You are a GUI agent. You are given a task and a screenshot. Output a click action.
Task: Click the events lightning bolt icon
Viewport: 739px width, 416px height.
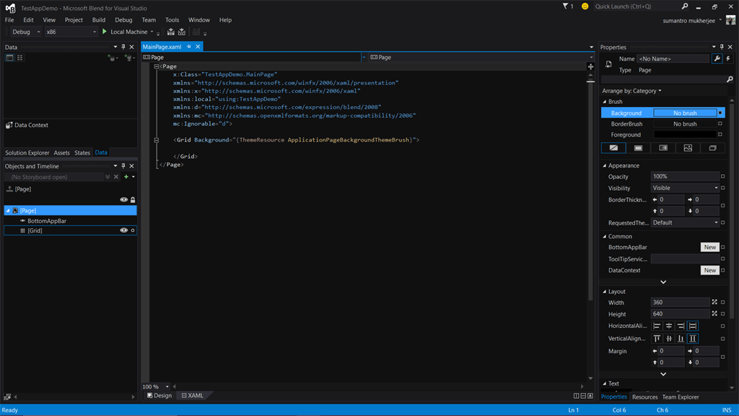point(727,58)
